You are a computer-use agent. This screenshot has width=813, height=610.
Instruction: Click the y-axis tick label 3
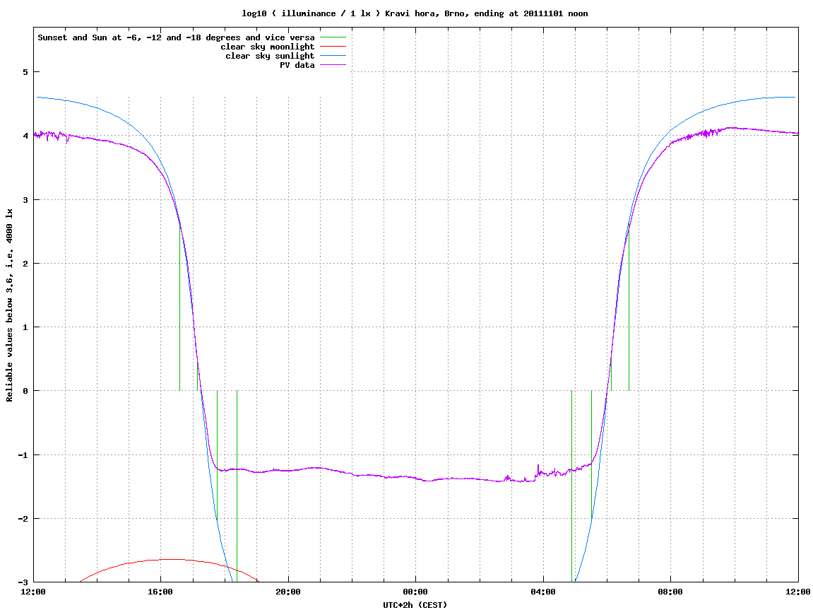[25, 200]
